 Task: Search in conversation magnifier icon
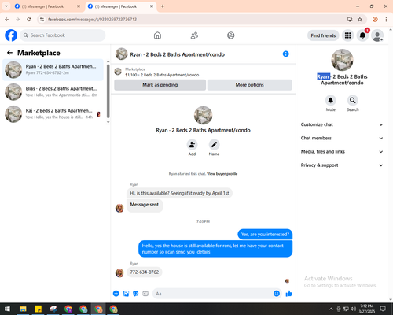coord(353,100)
